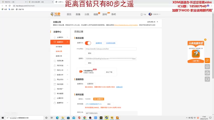Viewport: 214px width, 120px height.
Task: Click the 帮会管理 sidebar icon
Action: (x=55, y=94)
